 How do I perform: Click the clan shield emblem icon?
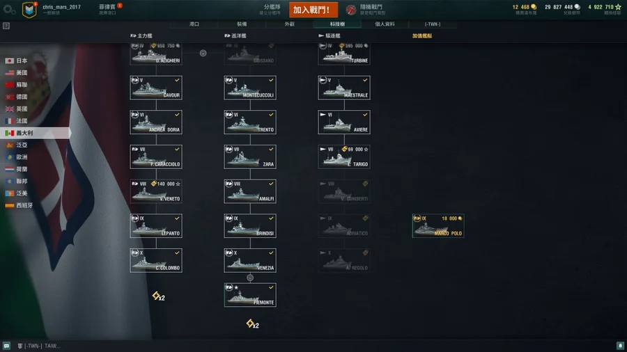point(29,10)
